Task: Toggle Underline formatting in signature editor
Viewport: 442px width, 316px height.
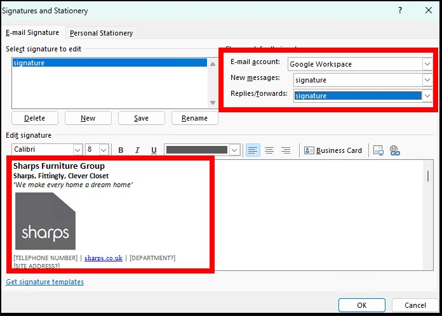Action: [154, 150]
